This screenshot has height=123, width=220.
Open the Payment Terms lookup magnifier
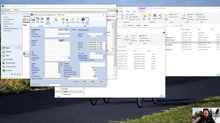[95, 70]
